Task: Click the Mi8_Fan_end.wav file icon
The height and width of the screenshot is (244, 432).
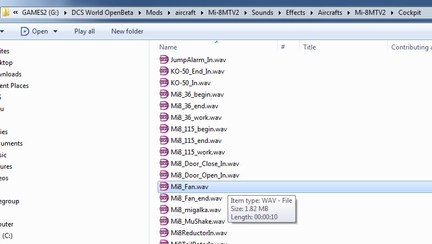Action: click(x=164, y=198)
